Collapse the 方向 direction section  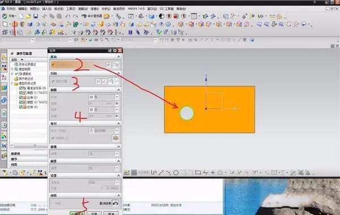pos(118,74)
